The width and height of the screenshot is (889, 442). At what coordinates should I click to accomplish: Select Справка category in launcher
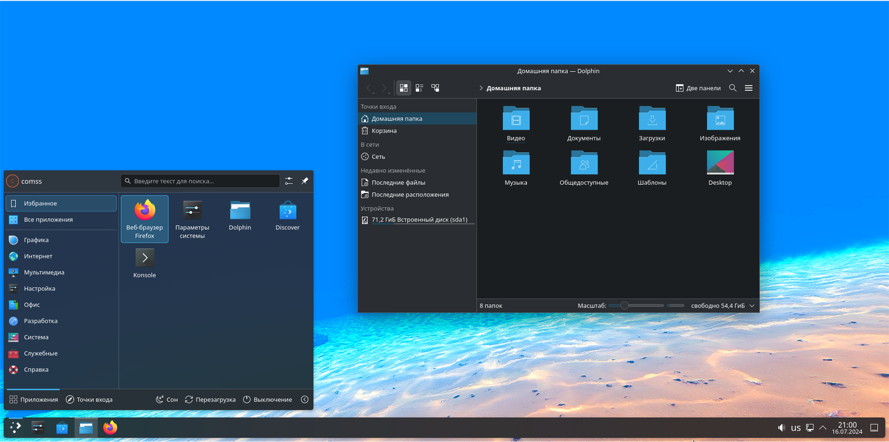click(x=61, y=369)
